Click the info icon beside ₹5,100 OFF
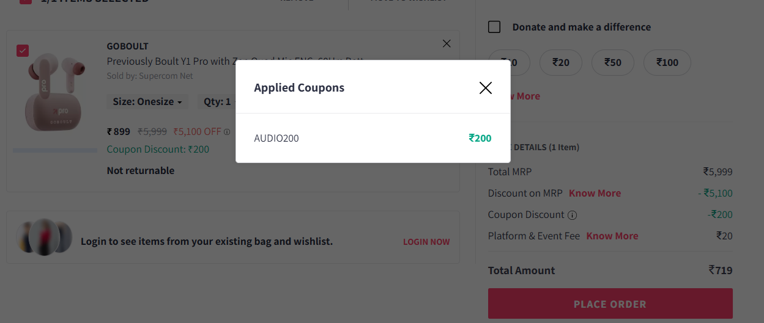The height and width of the screenshot is (323, 764). (x=227, y=131)
